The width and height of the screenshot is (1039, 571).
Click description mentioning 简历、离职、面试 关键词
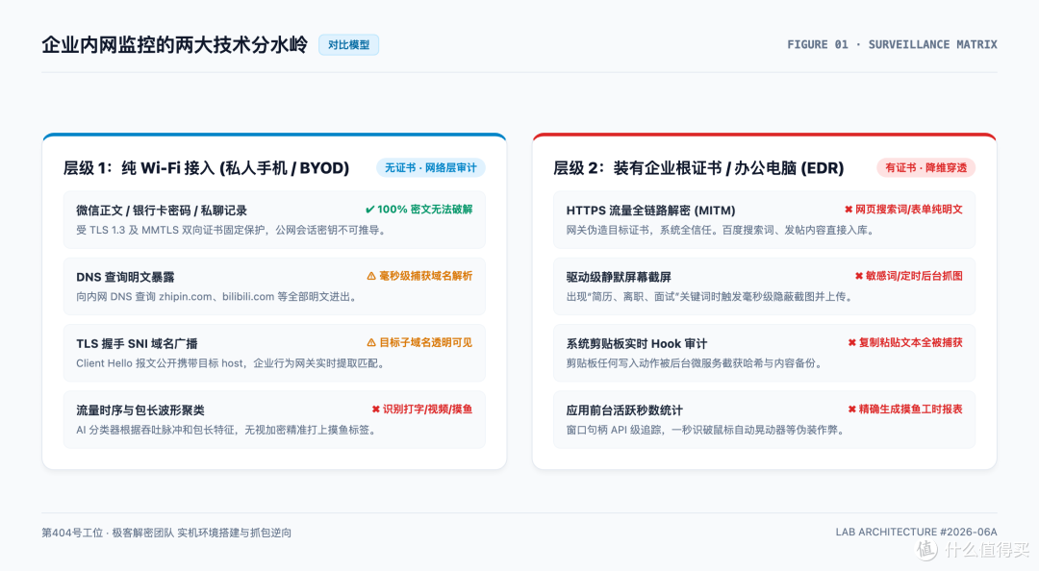[x=710, y=297]
